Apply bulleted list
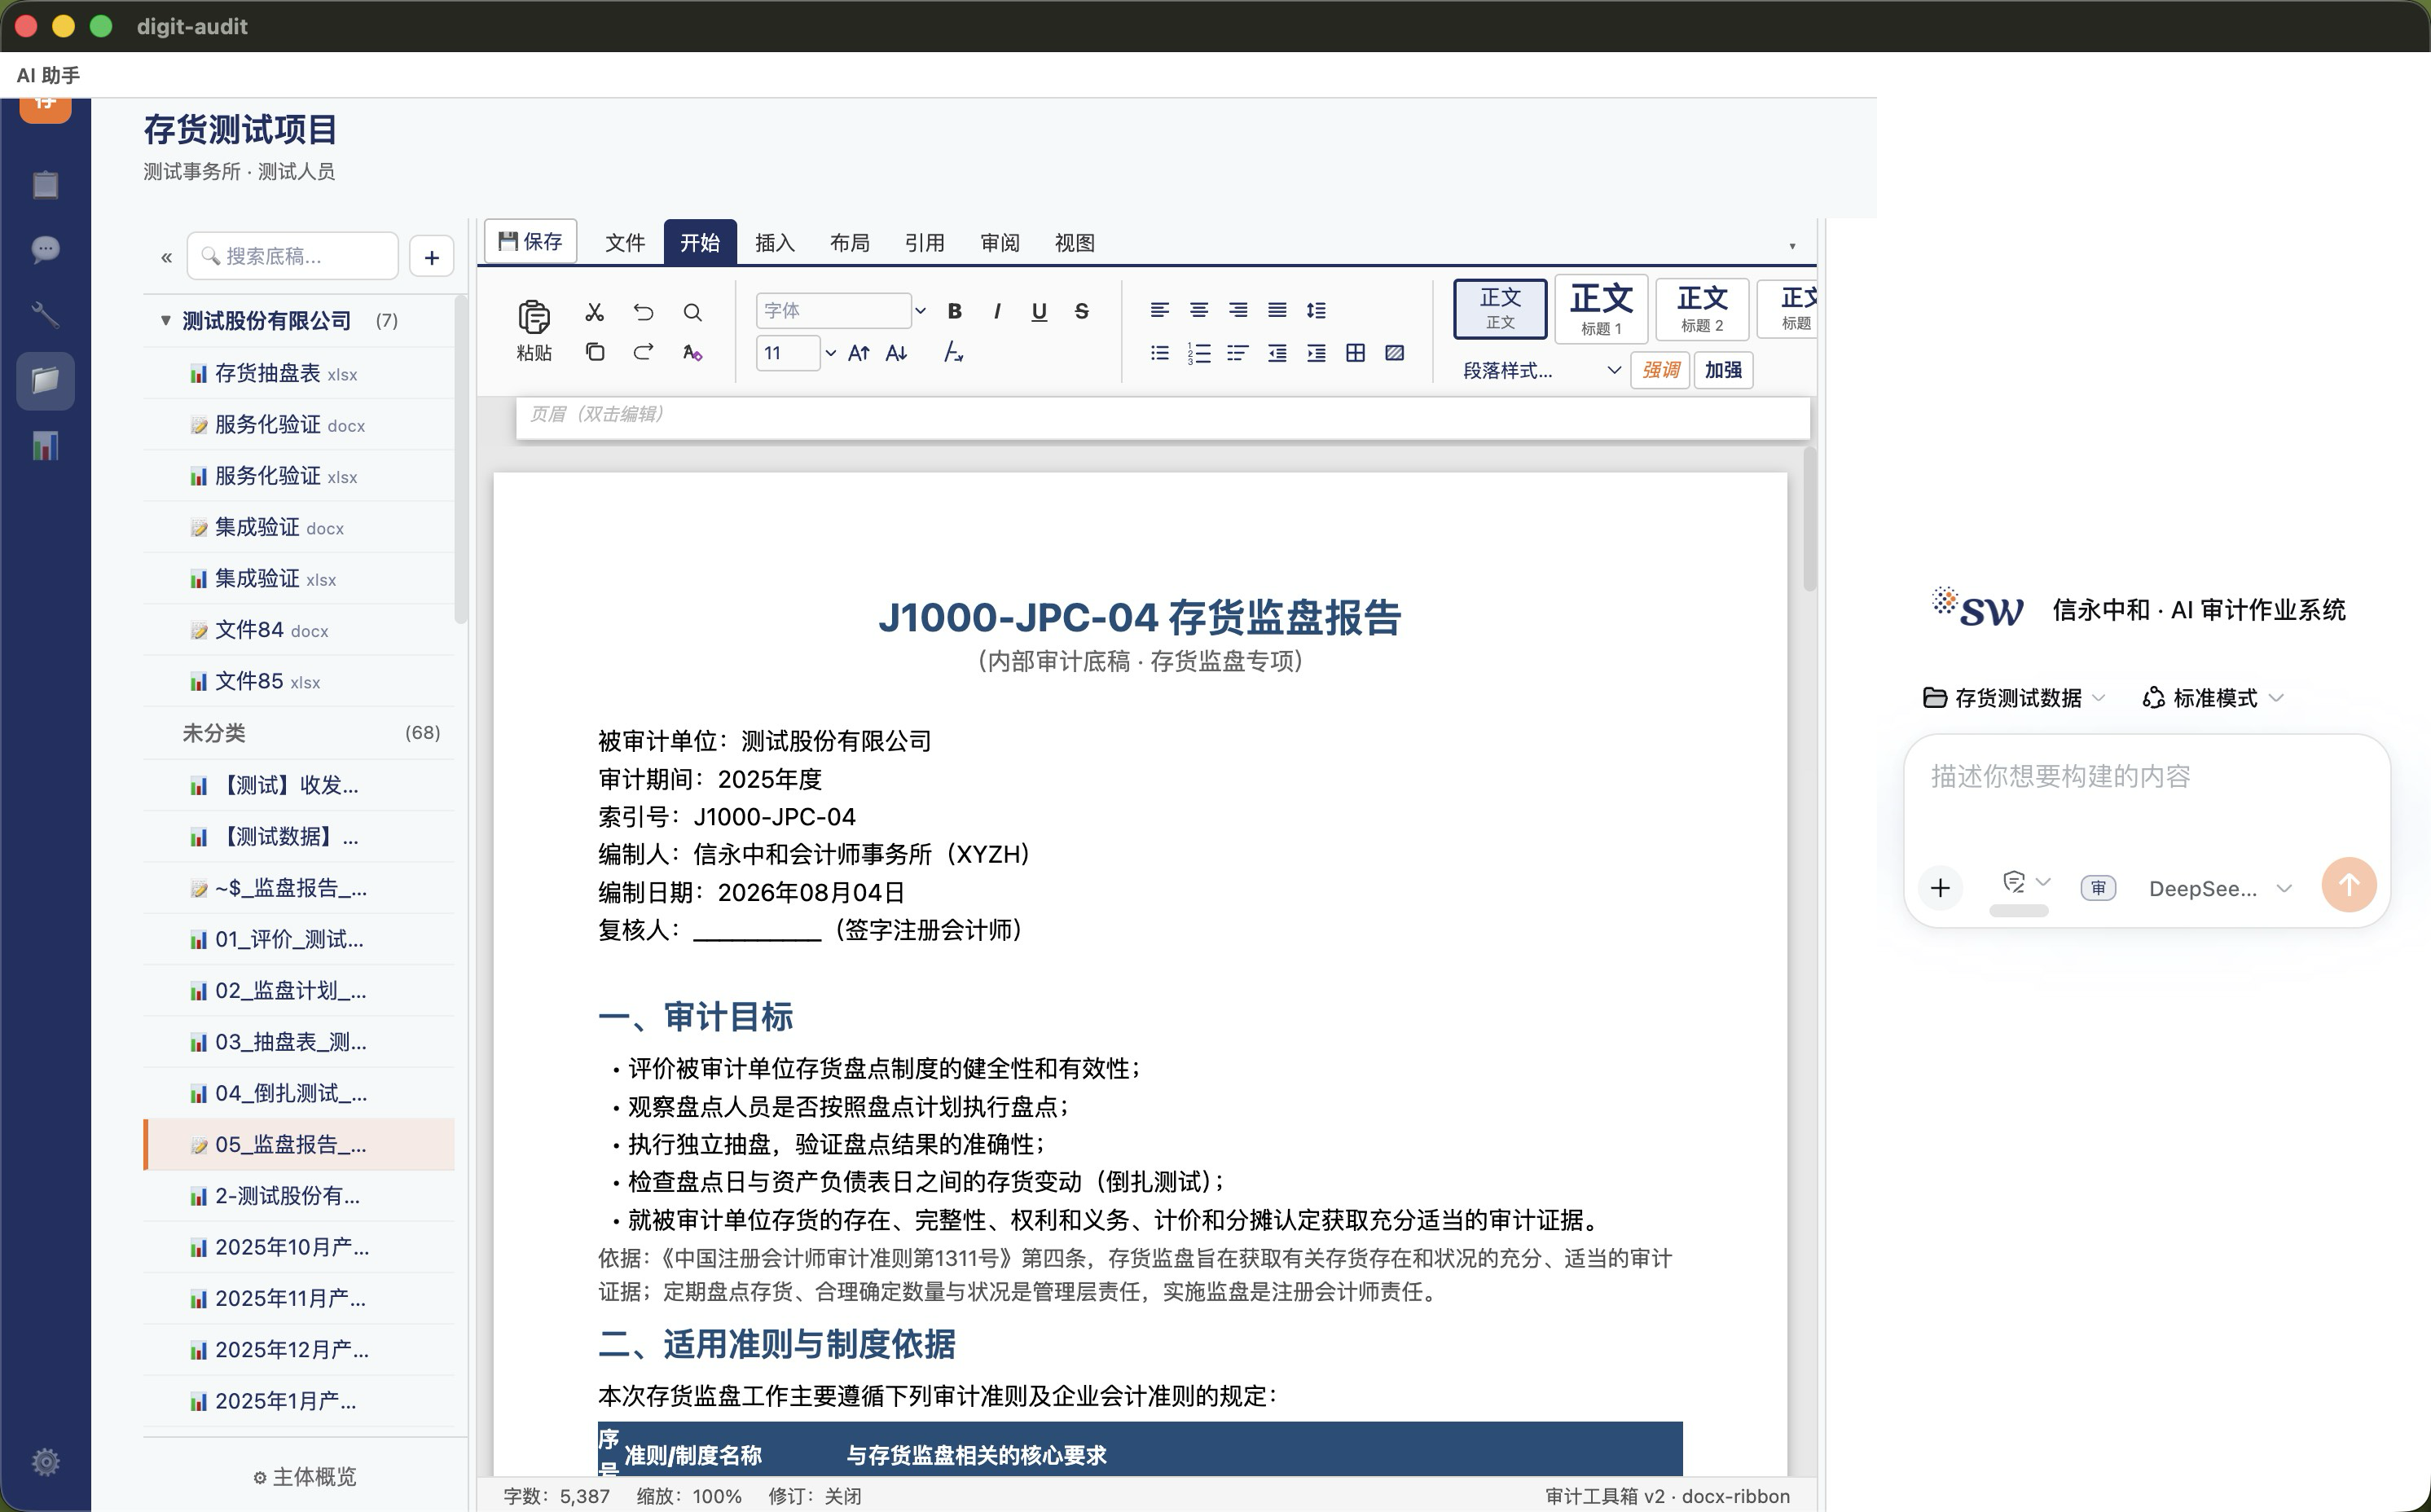The height and width of the screenshot is (1512, 2431). coord(1159,352)
